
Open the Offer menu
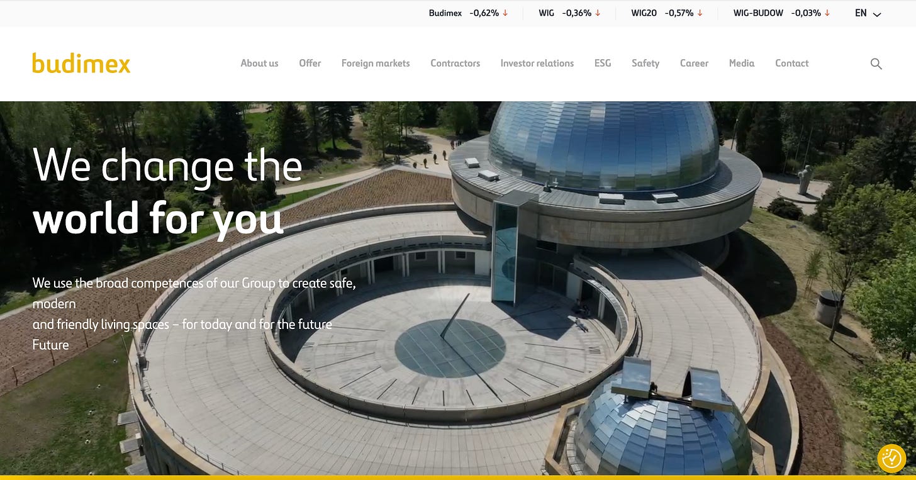[x=310, y=63]
